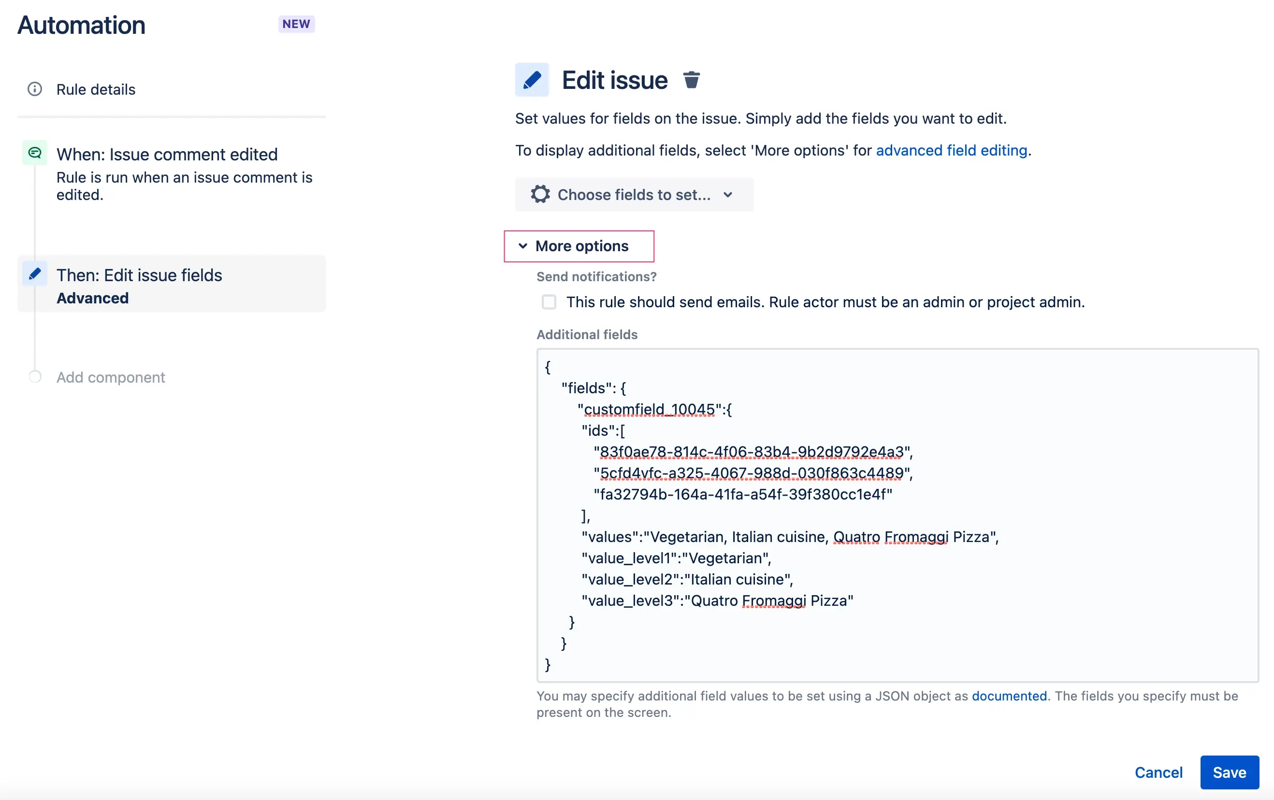Open the advanced field editing link
Screen dimensions: 1274x800
point(951,151)
